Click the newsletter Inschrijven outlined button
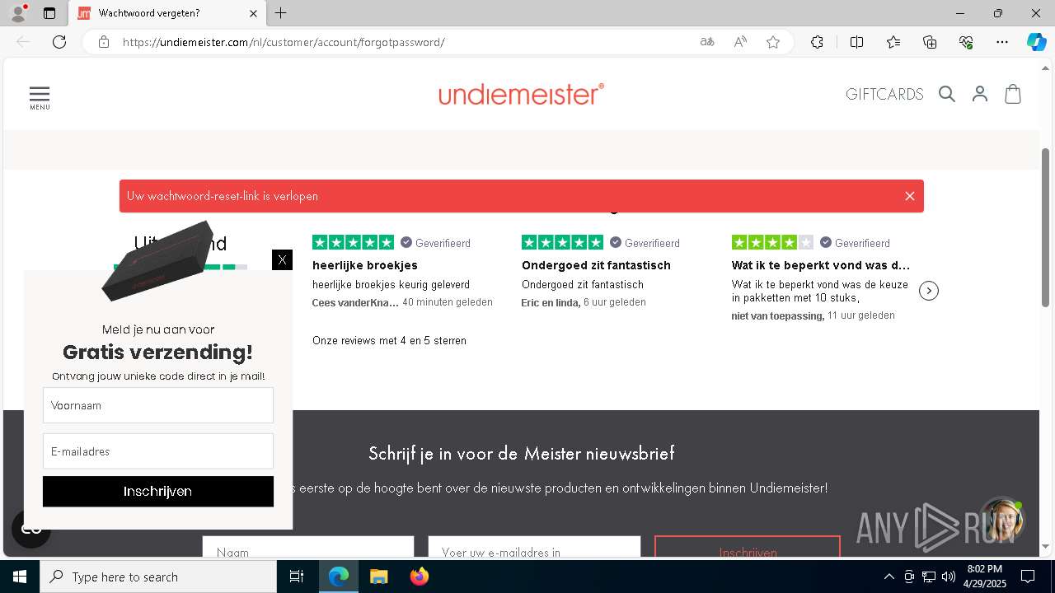This screenshot has width=1055, height=593. pyautogui.click(x=748, y=549)
